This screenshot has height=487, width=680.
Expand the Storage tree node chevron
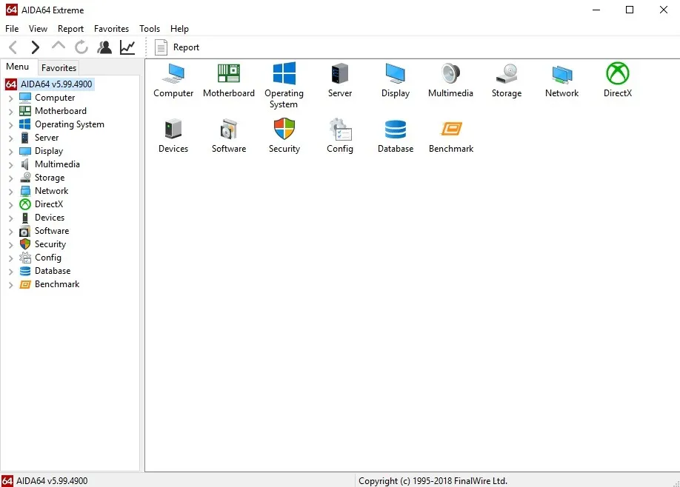click(x=11, y=178)
